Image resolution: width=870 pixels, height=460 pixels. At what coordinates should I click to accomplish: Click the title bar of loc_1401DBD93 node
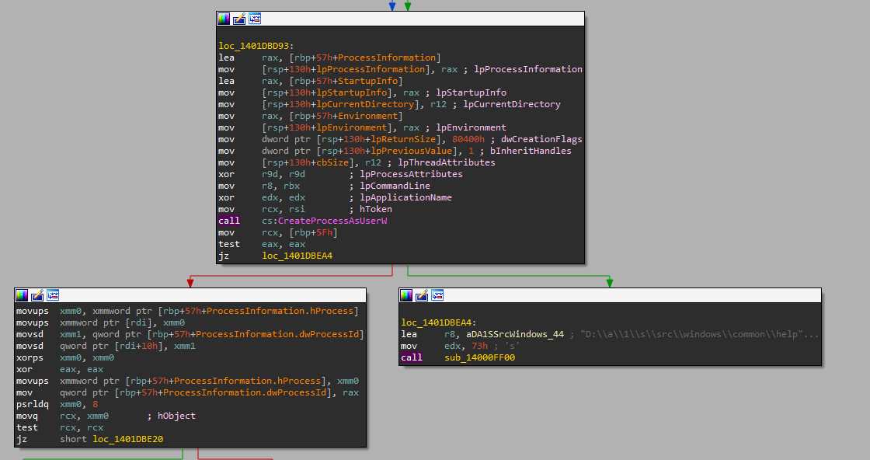400,19
